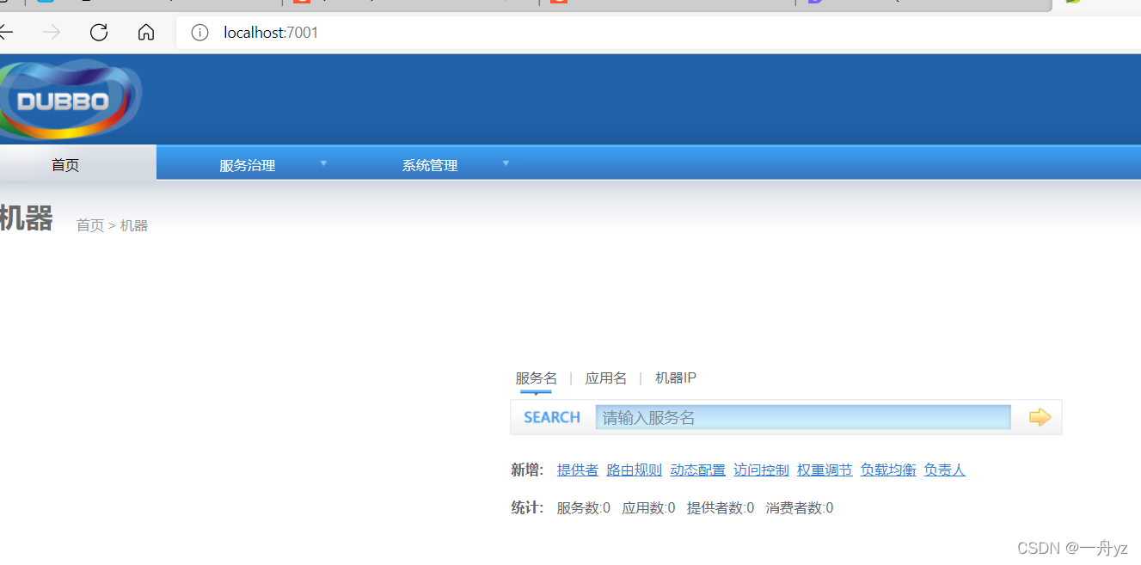Click the SEARCH label icon
The width and height of the screenshot is (1141, 565).
click(551, 416)
